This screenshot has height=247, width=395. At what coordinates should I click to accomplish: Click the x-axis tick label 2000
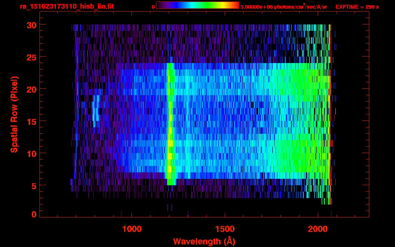318,229
